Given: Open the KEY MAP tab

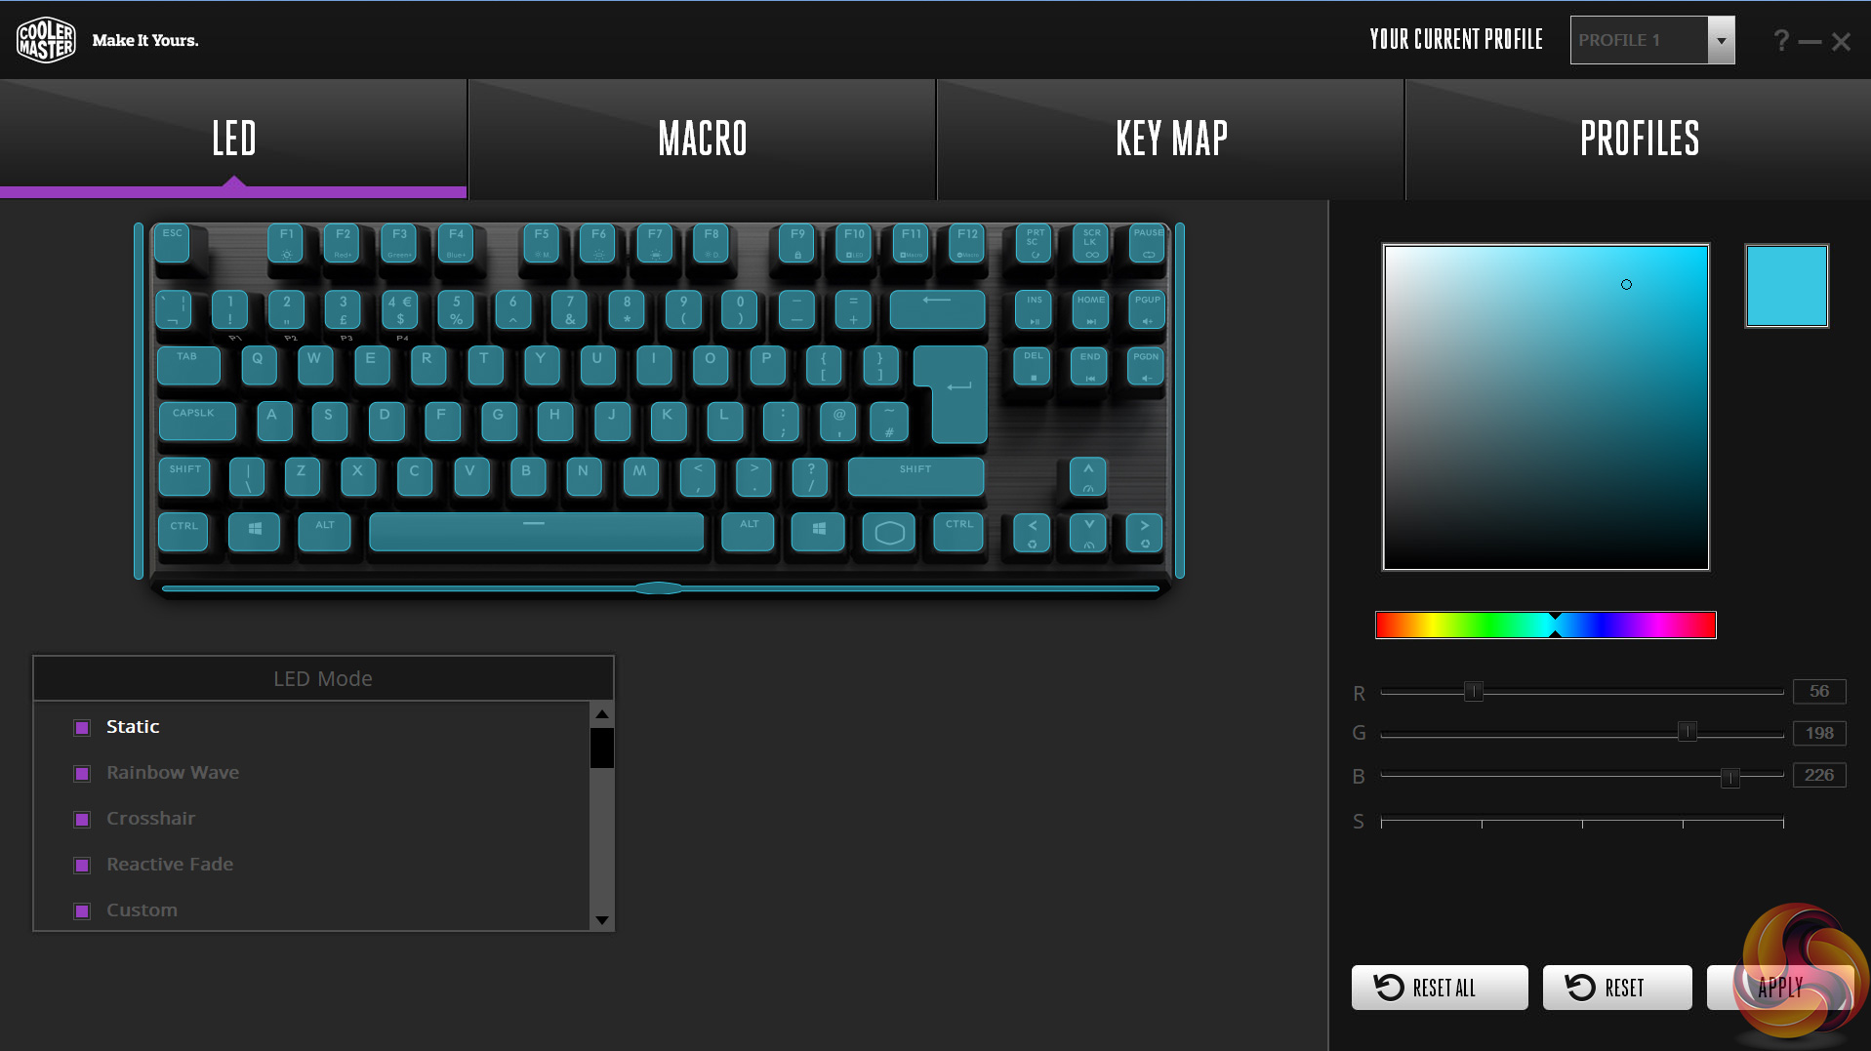Looking at the screenshot, I should pyautogui.click(x=1171, y=139).
